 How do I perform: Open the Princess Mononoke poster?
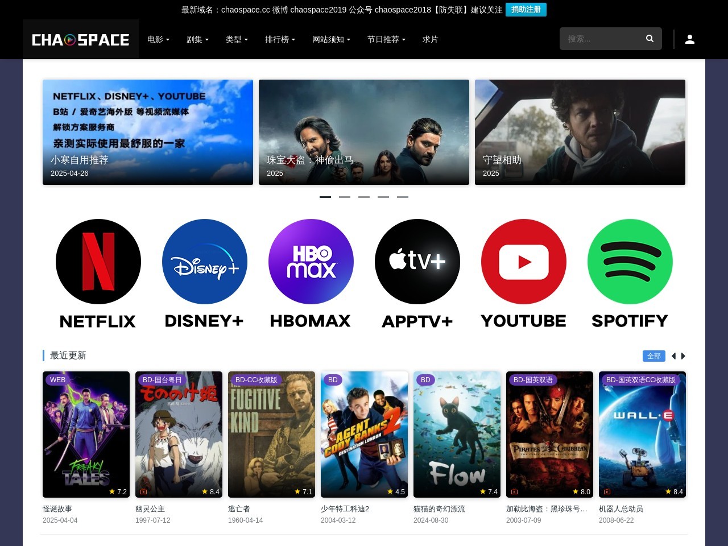point(179,435)
